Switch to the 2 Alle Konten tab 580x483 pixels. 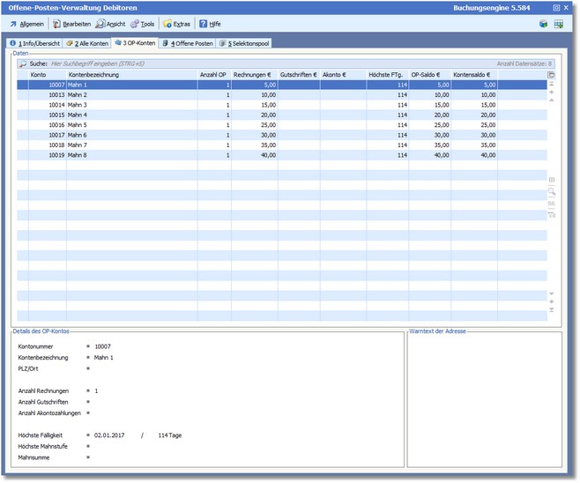(87, 43)
